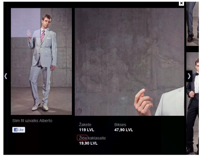Click the Facebook logo inside Like button
Image resolution: width=200 pixels, height=156 pixels.
(16, 130)
